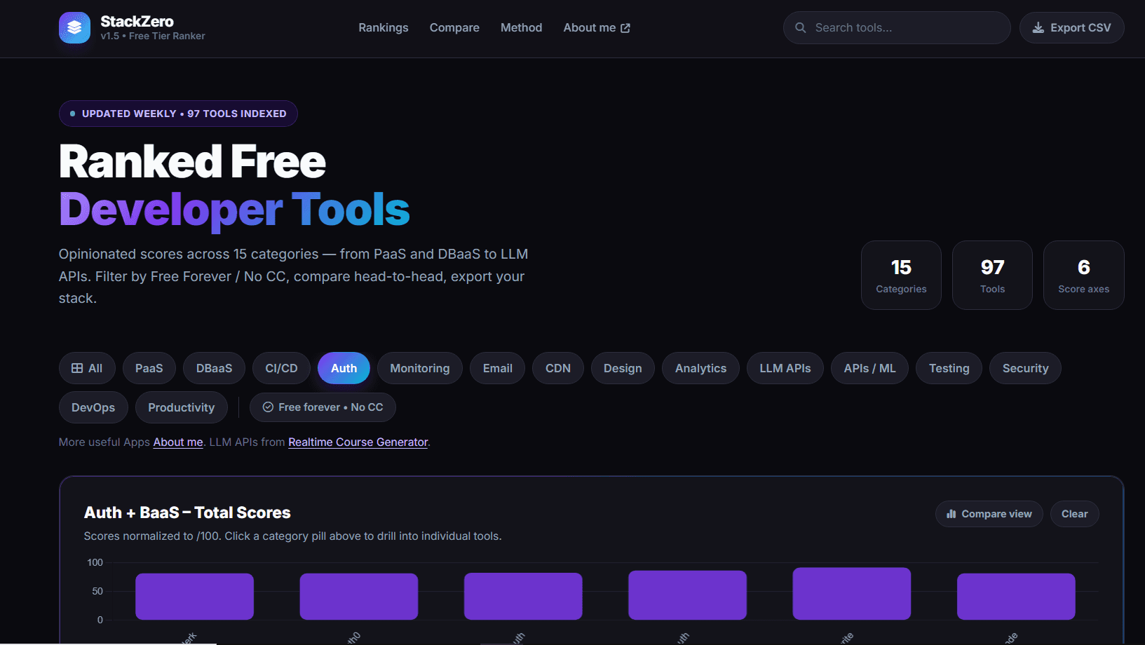Click the first purple bar in the chart
The width and height of the screenshot is (1145, 645).
pos(194,597)
